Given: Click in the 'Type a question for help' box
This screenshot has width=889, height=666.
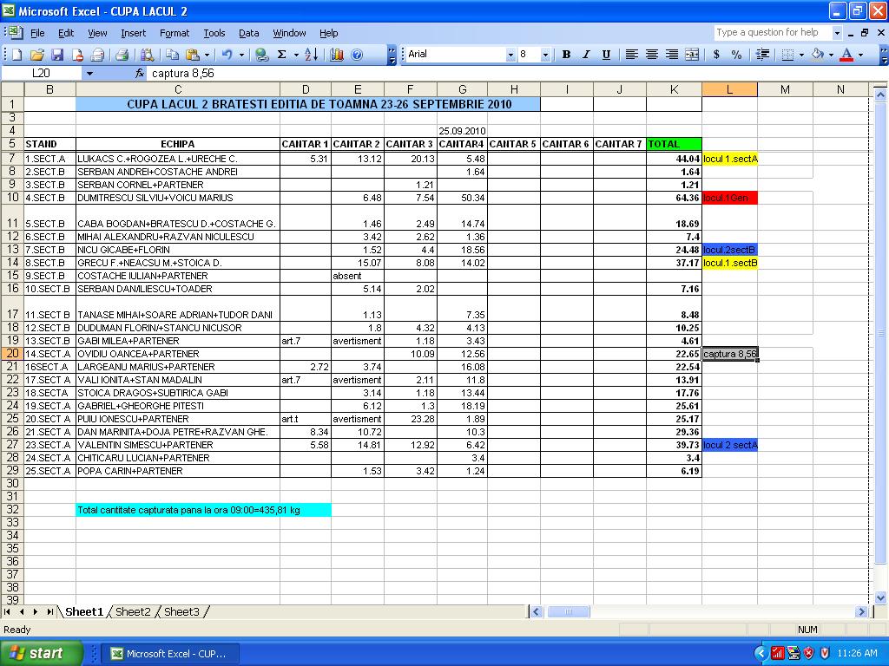Looking at the screenshot, I should pos(772,33).
